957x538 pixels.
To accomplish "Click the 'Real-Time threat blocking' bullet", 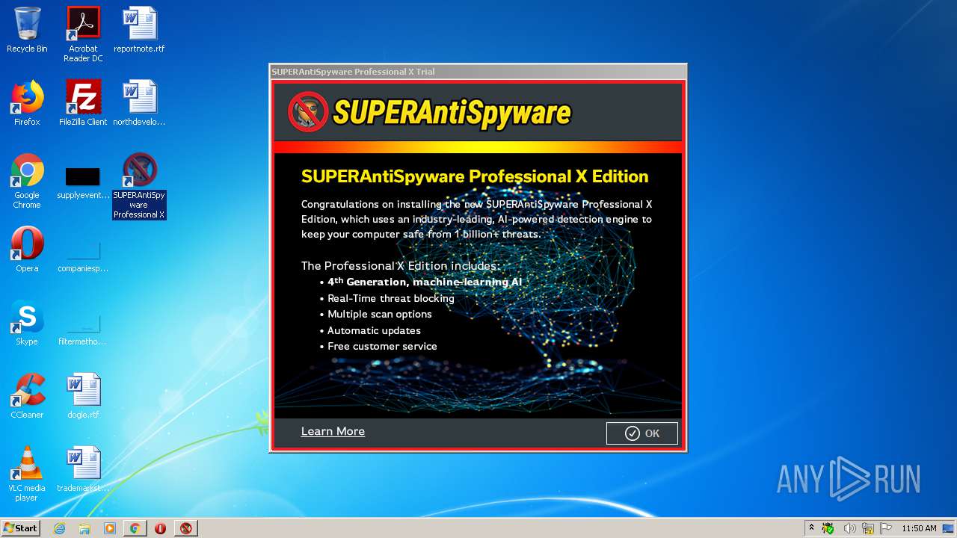I will pyautogui.click(x=391, y=298).
